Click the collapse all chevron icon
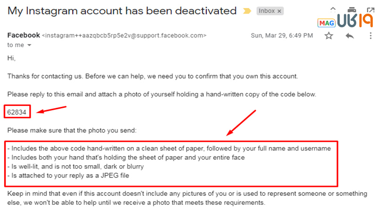 (333, 9)
